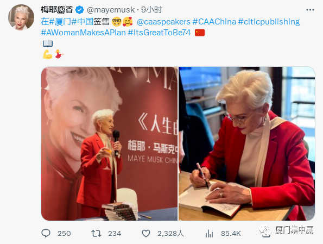View analytics bar chart icon
This screenshot has width=323, height=244.
point(209,234)
